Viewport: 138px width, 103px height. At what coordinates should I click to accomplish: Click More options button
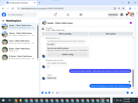111,34
